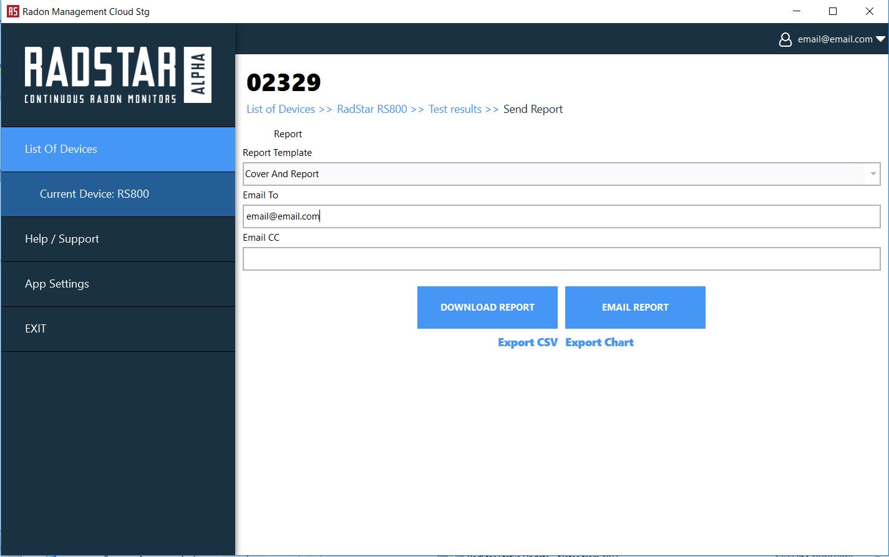This screenshot has width=889, height=557.
Task: Navigate to Test results via the breadcrumb
Action: [455, 109]
